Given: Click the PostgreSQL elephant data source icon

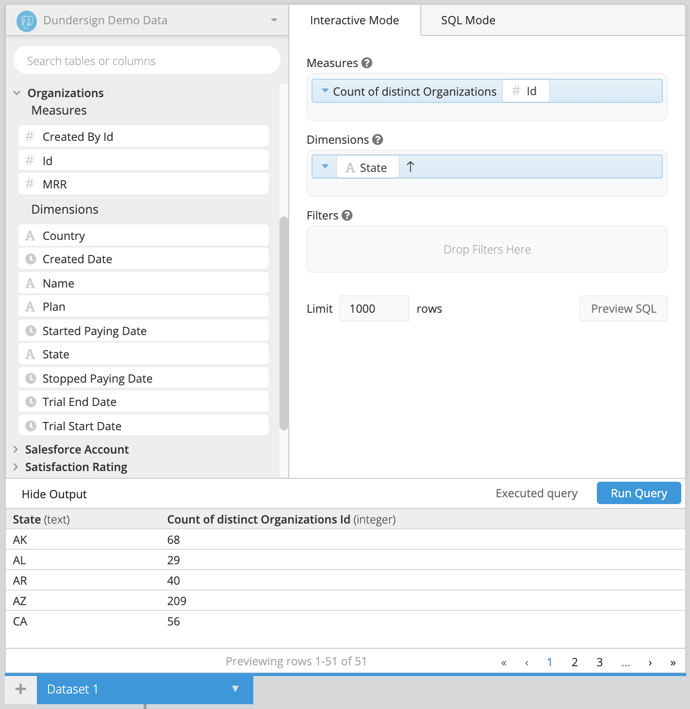Looking at the screenshot, I should [27, 21].
